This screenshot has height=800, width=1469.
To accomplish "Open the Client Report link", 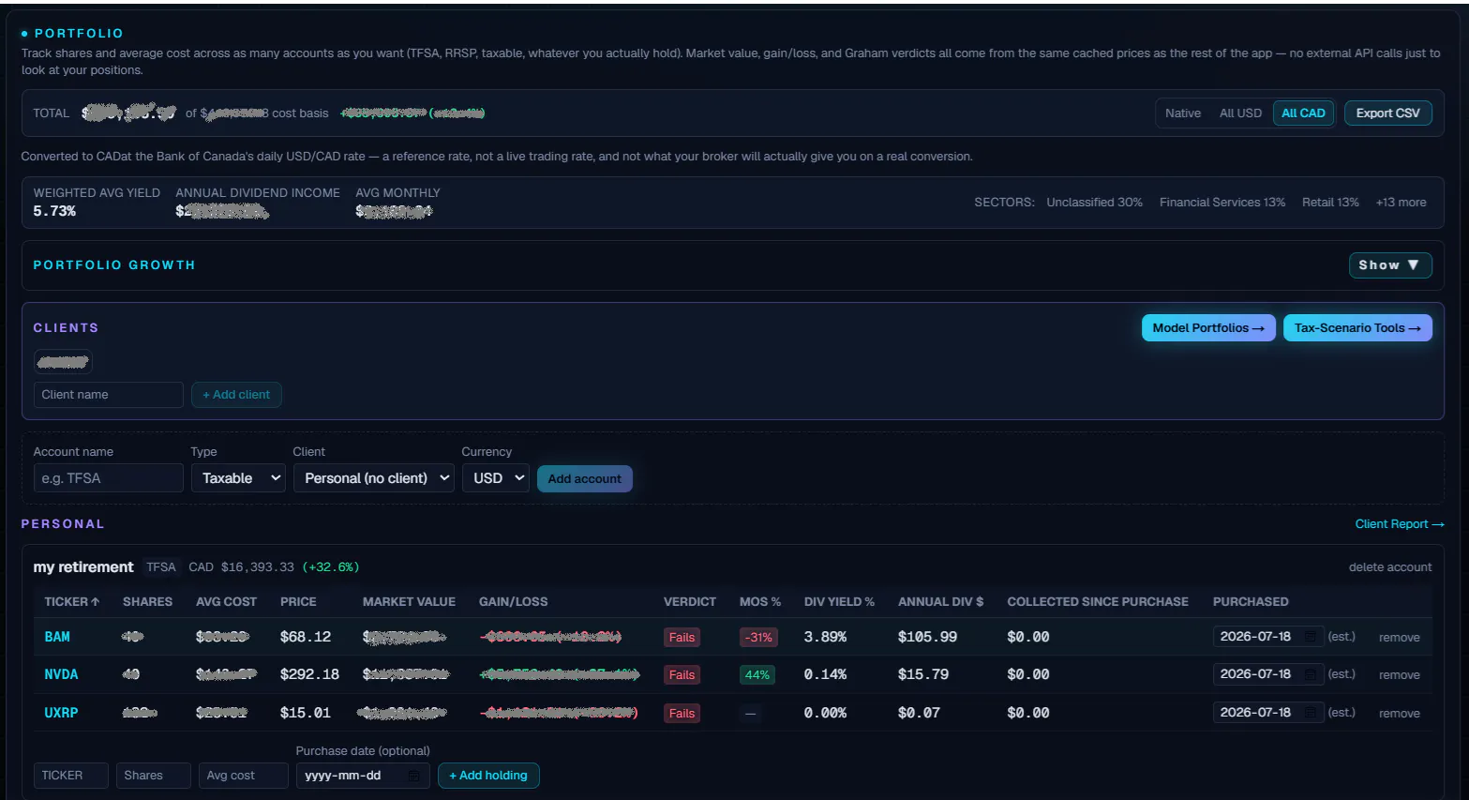I will pos(1400,524).
